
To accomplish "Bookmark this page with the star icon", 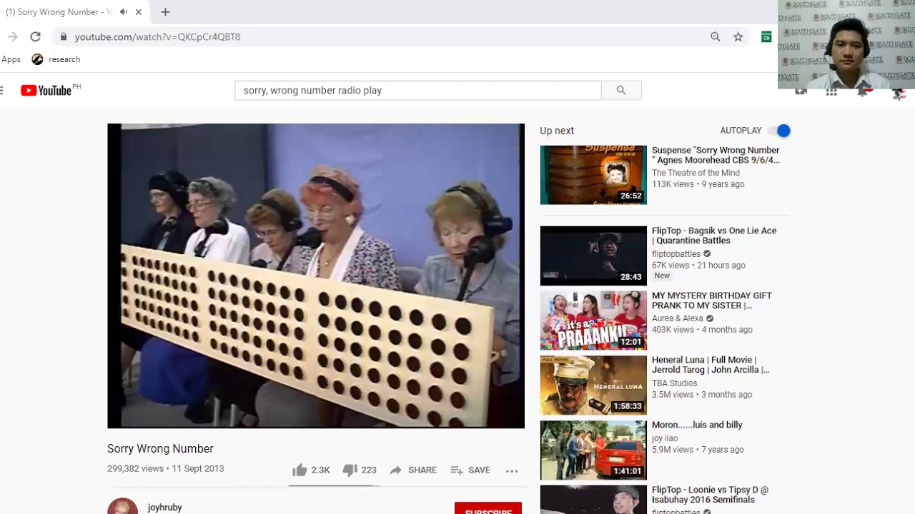I will click(x=738, y=36).
